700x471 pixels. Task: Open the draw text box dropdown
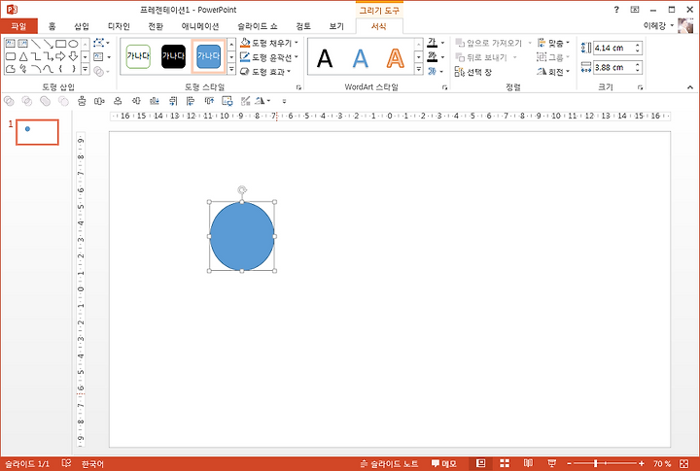click(102, 57)
